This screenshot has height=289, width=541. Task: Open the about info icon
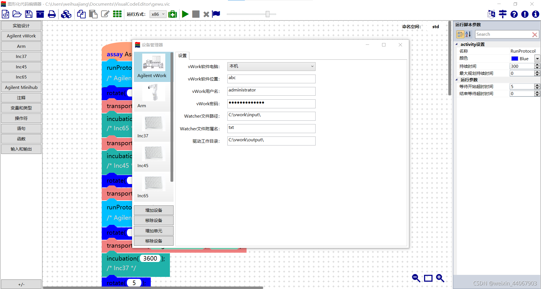coord(535,14)
